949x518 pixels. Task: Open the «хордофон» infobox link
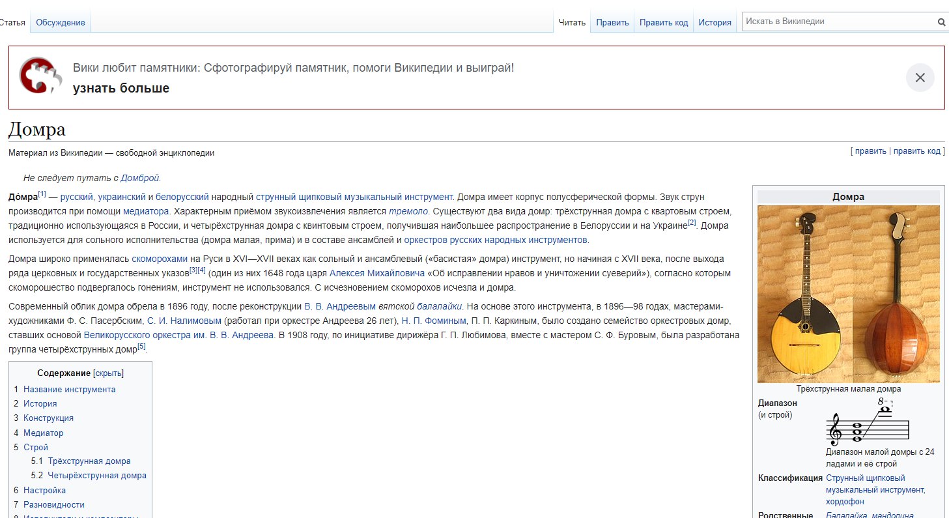845,502
